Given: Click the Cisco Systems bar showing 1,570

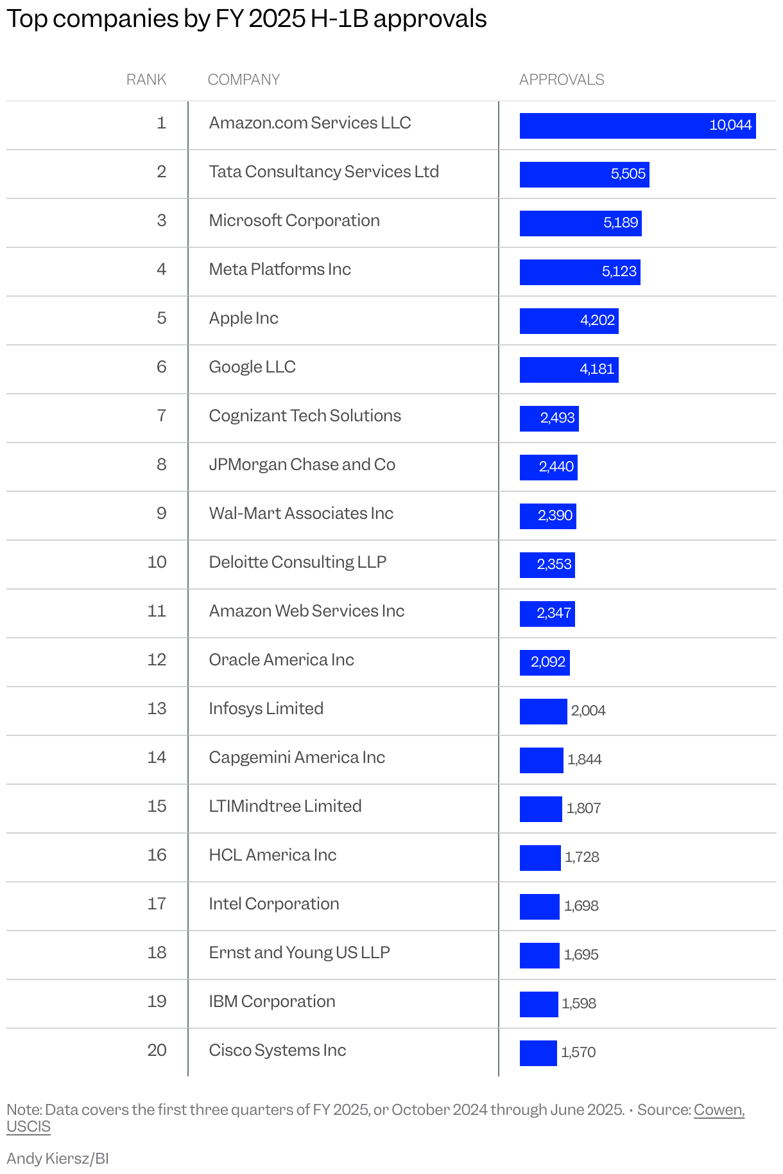Looking at the screenshot, I should [x=538, y=1053].
